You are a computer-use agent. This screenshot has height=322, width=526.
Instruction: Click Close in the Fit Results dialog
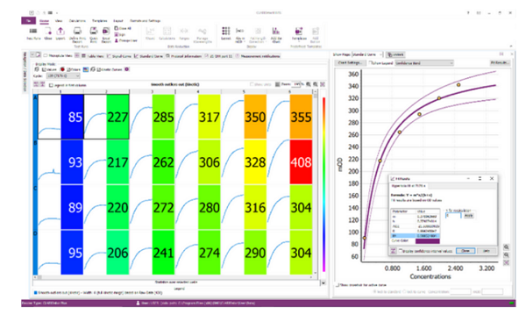(466, 251)
